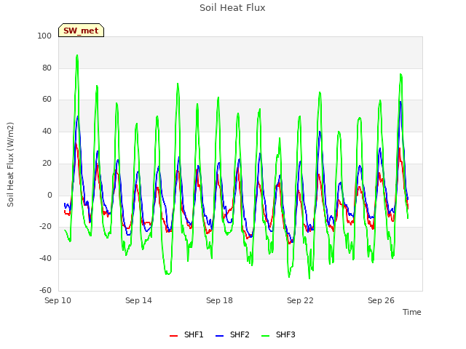The width and height of the screenshot is (466, 349).
Task: Select the Soil Heat Flux chart title
Action: [x=232, y=8]
